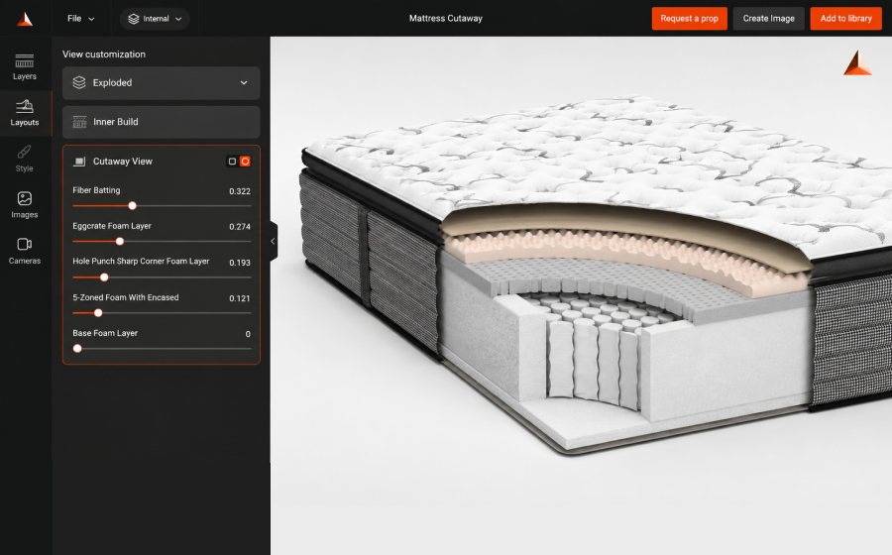The width and height of the screenshot is (892, 555).
Task: Click the Request a prop button
Action: 689,19
